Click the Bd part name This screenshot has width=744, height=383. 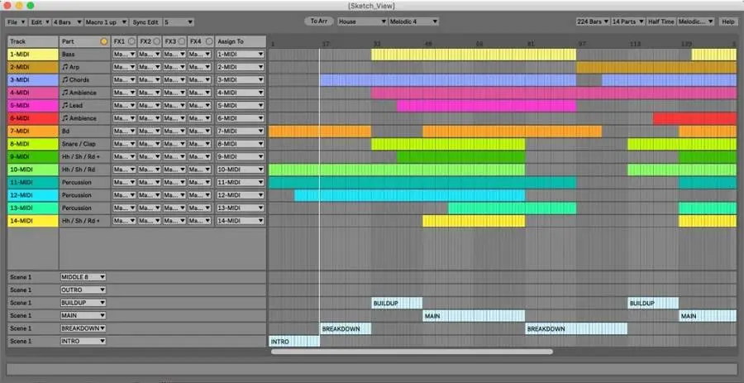tap(65, 131)
